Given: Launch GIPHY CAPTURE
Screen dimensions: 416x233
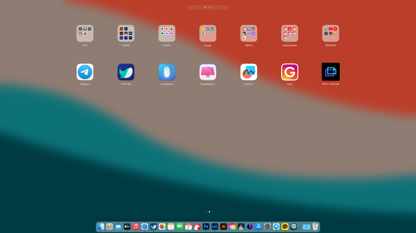Looking at the screenshot, I should (x=331, y=72).
